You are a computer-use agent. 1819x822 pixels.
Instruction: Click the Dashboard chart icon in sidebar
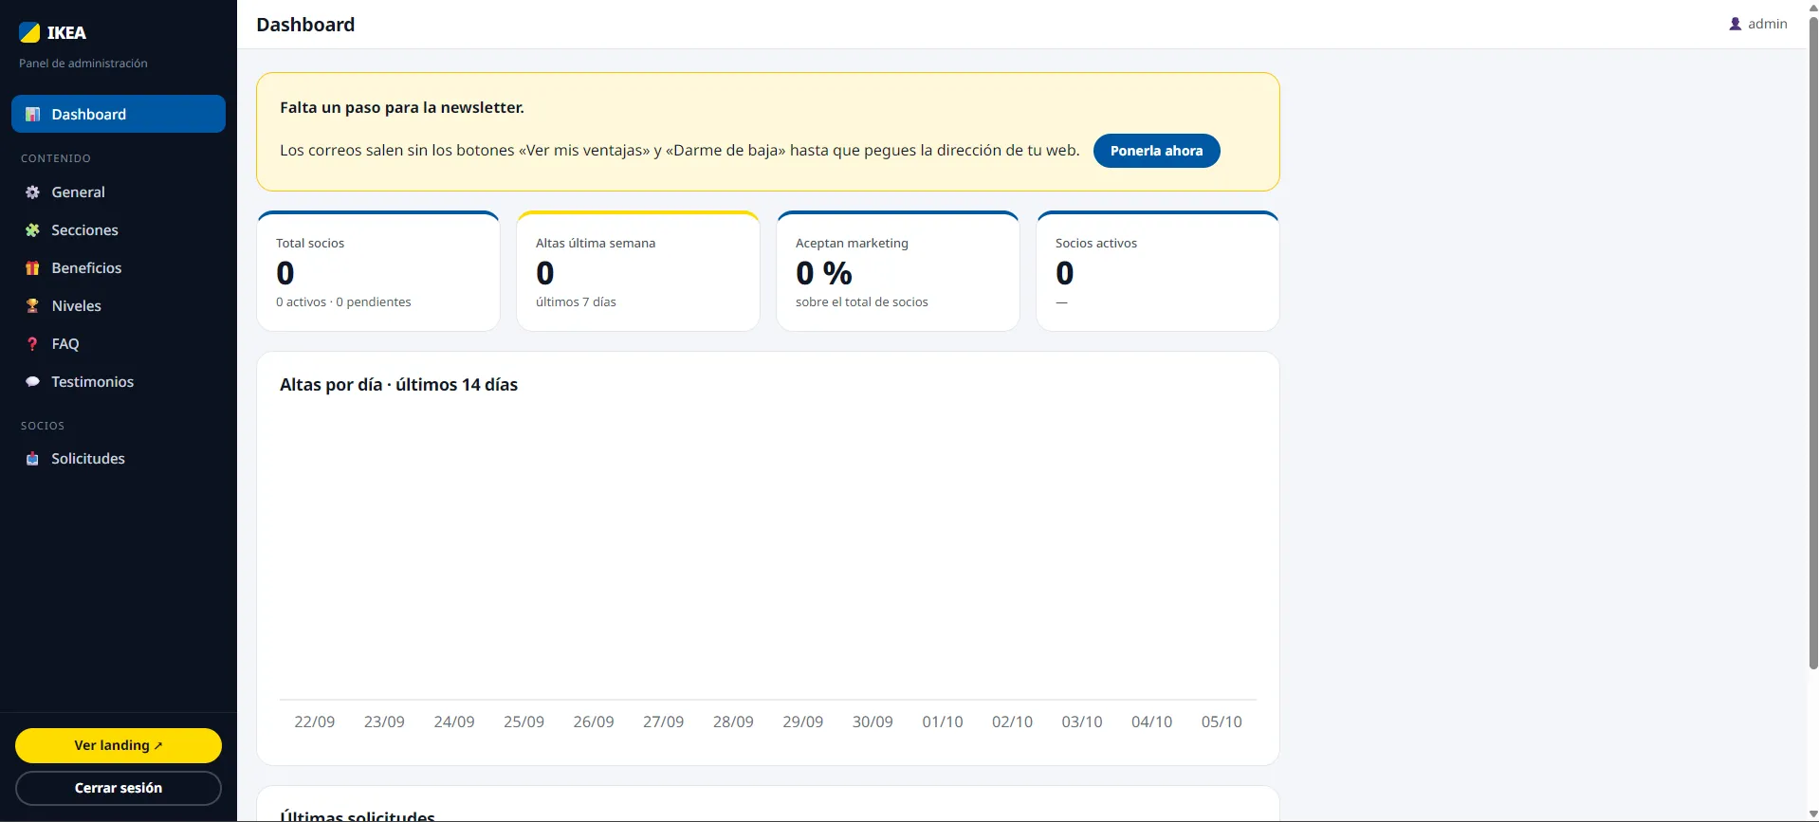click(x=32, y=115)
